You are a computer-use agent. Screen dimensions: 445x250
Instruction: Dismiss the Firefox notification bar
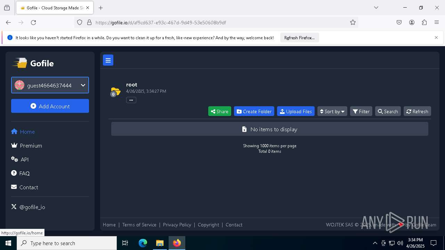click(436, 37)
